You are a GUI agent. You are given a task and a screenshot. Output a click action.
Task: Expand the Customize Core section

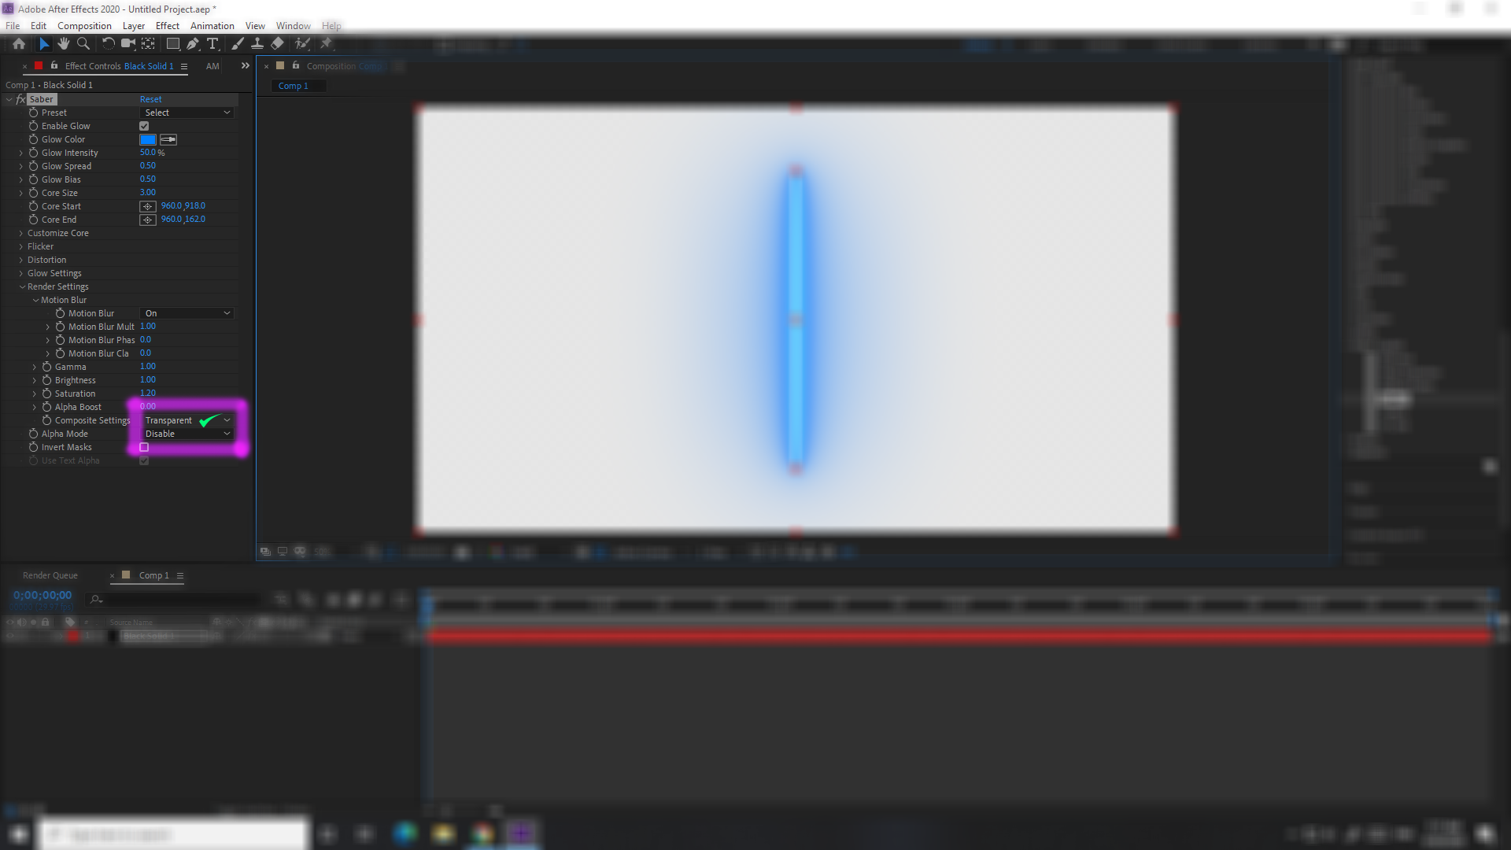coord(22,232)
